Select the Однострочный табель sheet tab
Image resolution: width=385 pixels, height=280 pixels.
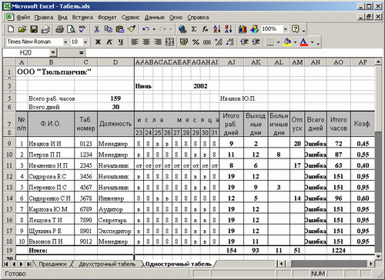click(x=179, y=264)
